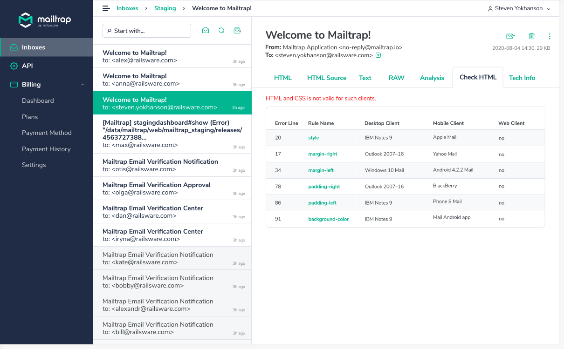Screen dimensions: 564x349
Task: Click the Rule Name column header
Action: (x=321, y=123)
